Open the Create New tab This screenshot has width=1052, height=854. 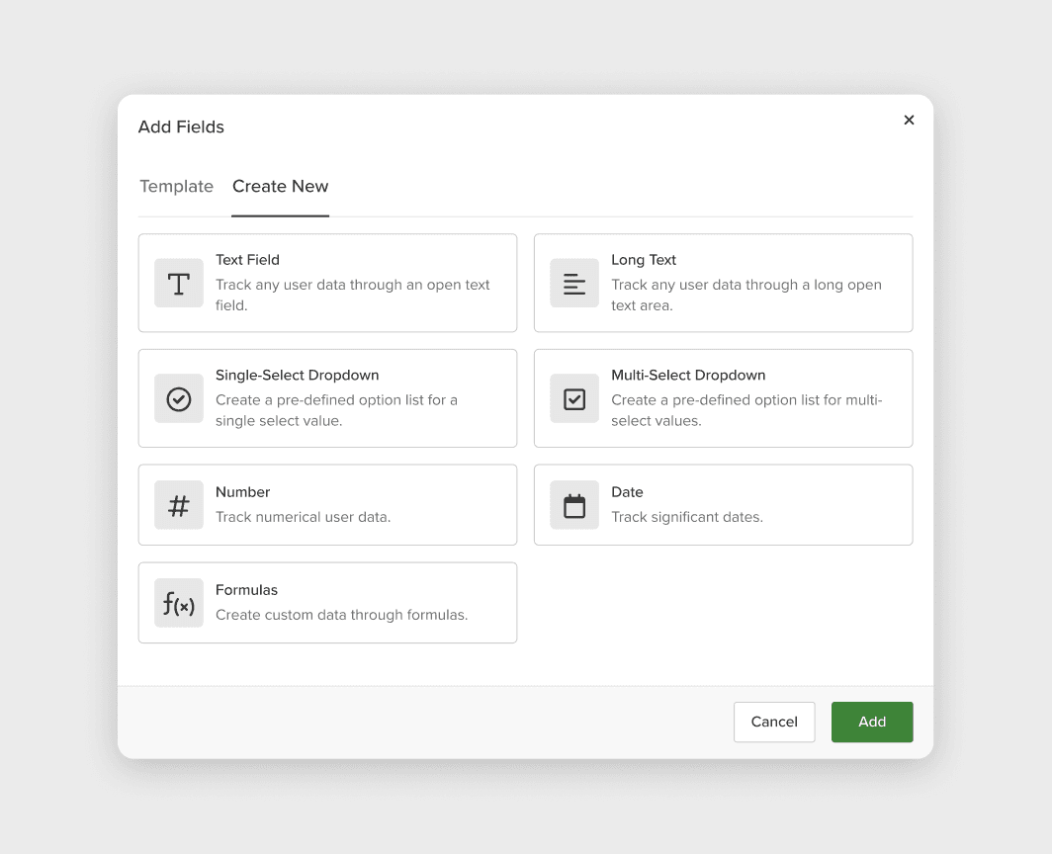click(x=280, y=186)
